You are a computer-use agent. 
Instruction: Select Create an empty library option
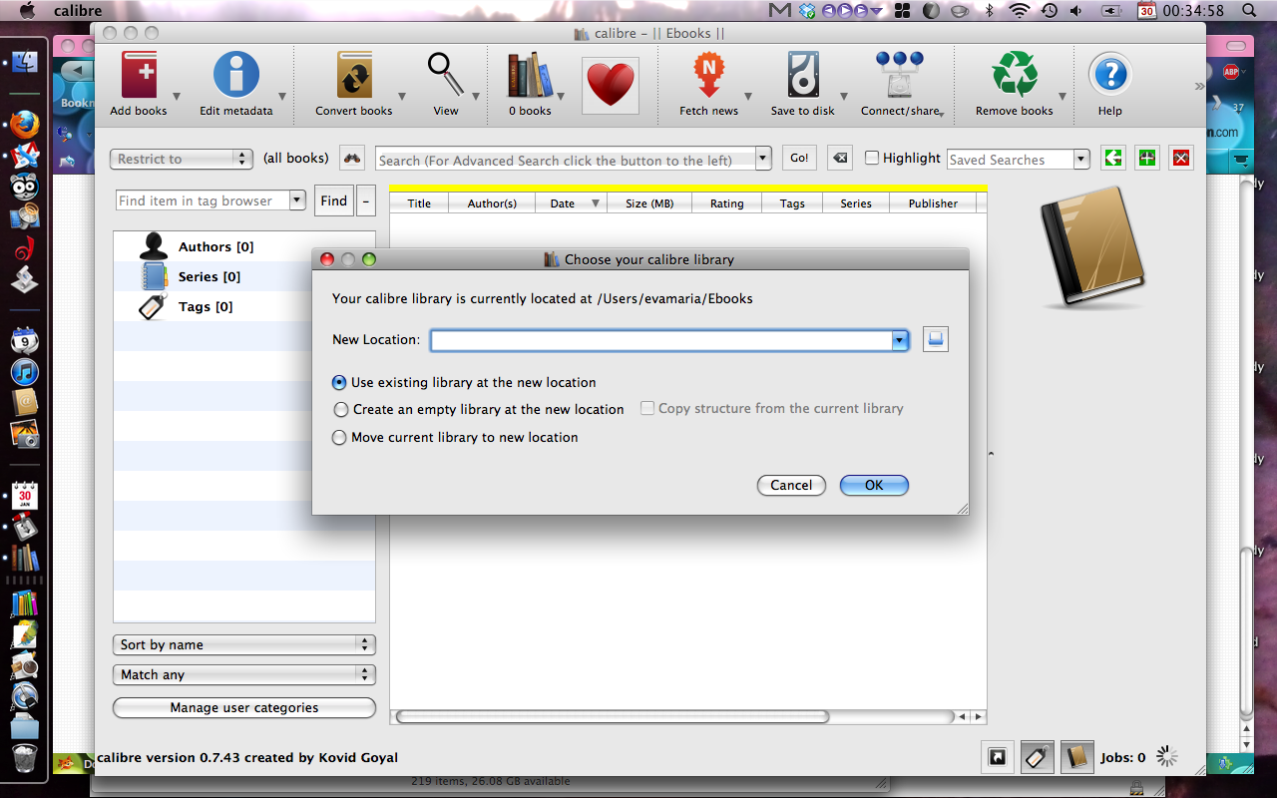(340, 409)
